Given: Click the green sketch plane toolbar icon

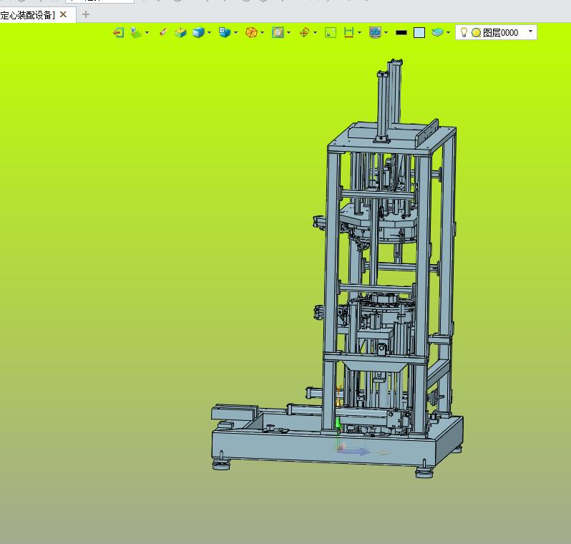Looking at the screenshot, I should pos(136,32).
